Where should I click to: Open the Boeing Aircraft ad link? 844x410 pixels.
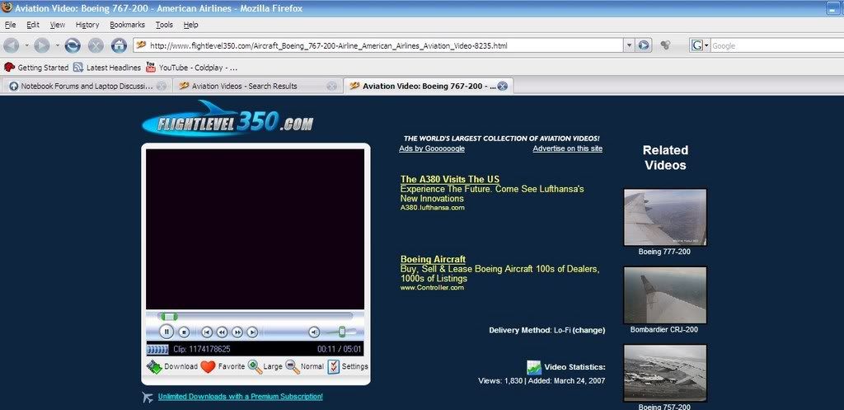coord(433,259)
